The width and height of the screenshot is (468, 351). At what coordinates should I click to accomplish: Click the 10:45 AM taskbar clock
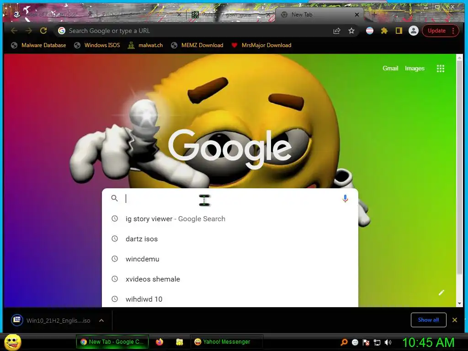coord(428,342)
